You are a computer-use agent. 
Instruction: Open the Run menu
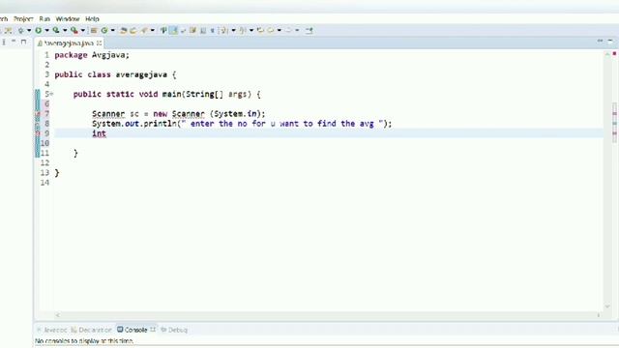click(44, 19)
